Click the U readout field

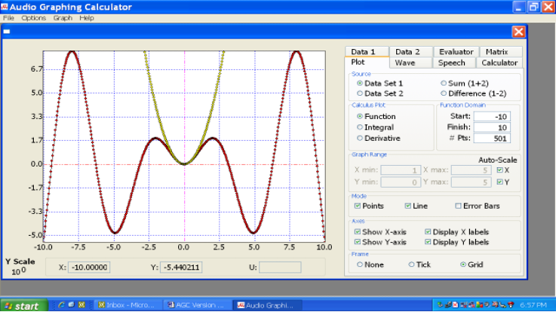[x=280, y=268]
